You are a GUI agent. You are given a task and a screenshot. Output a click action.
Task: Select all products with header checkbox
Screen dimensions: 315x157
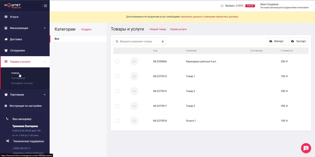(x=117, y=51)
